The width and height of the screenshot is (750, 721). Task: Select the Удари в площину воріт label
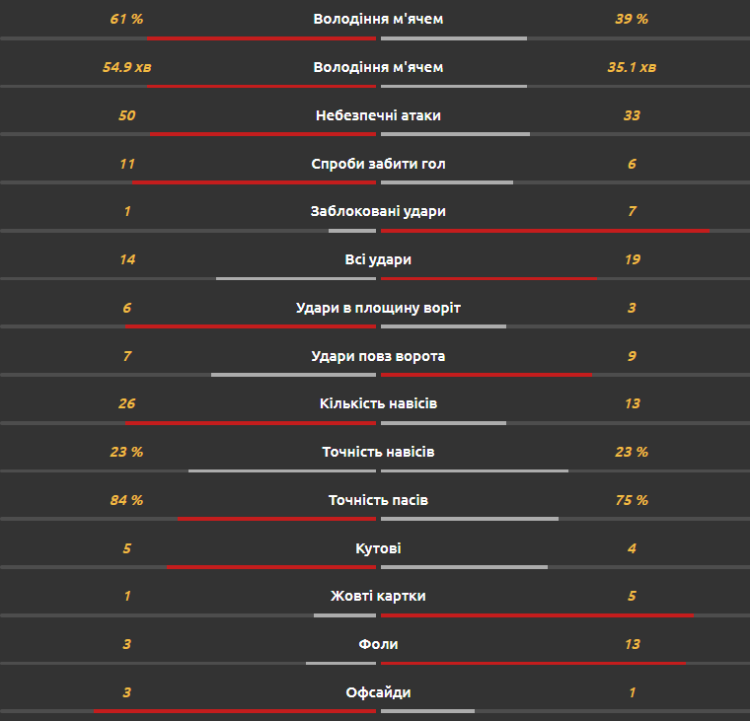[x=378, y=308]
